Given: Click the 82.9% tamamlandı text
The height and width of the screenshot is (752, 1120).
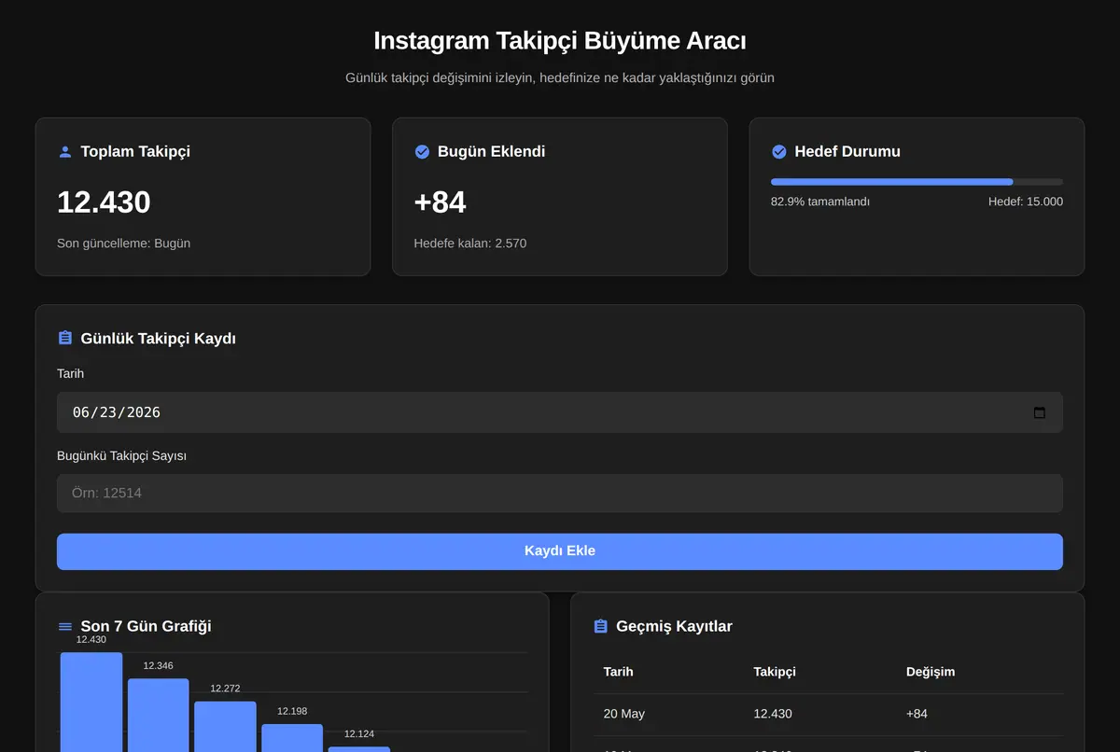Looking at the screenshot, I should tap(820, 202).
